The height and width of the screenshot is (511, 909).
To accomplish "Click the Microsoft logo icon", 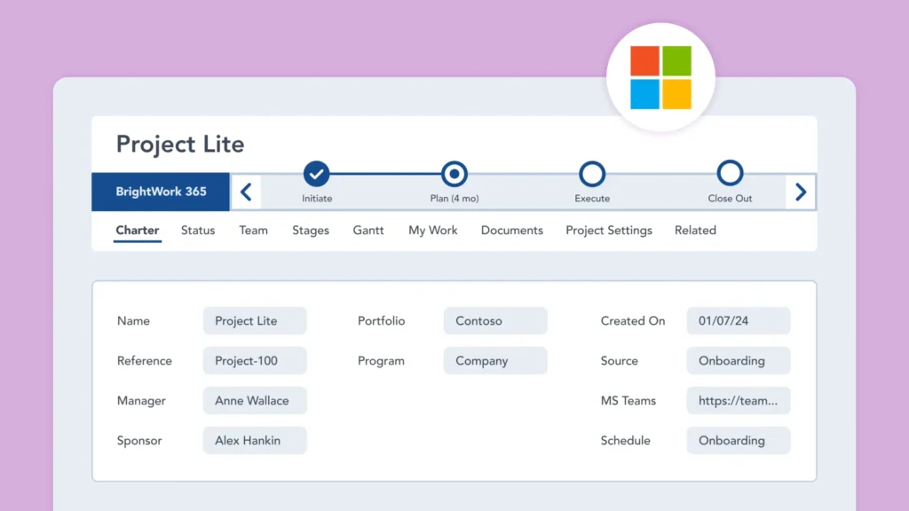I will [660, 76].
